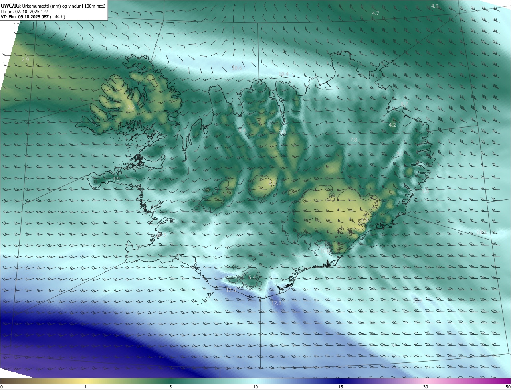The image size is (511, 390).
Task: Click the 10.4 value label on the map
Action: pyautogui.click(x=283, y=74)
